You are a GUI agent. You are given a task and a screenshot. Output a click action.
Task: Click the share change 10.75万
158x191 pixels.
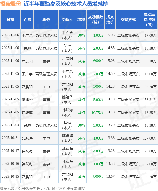click(97, 113)
